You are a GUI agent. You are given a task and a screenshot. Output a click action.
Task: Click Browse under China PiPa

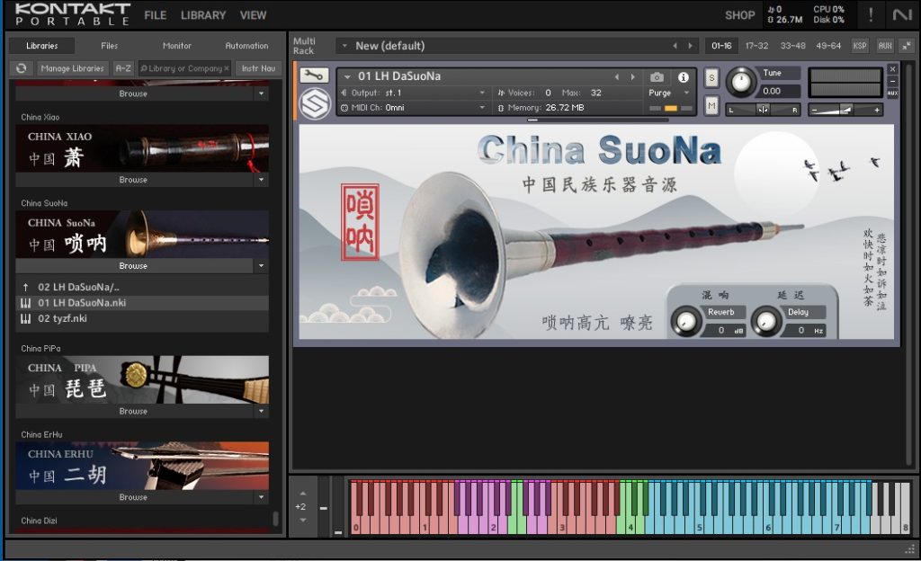click(x=134, y=412)
